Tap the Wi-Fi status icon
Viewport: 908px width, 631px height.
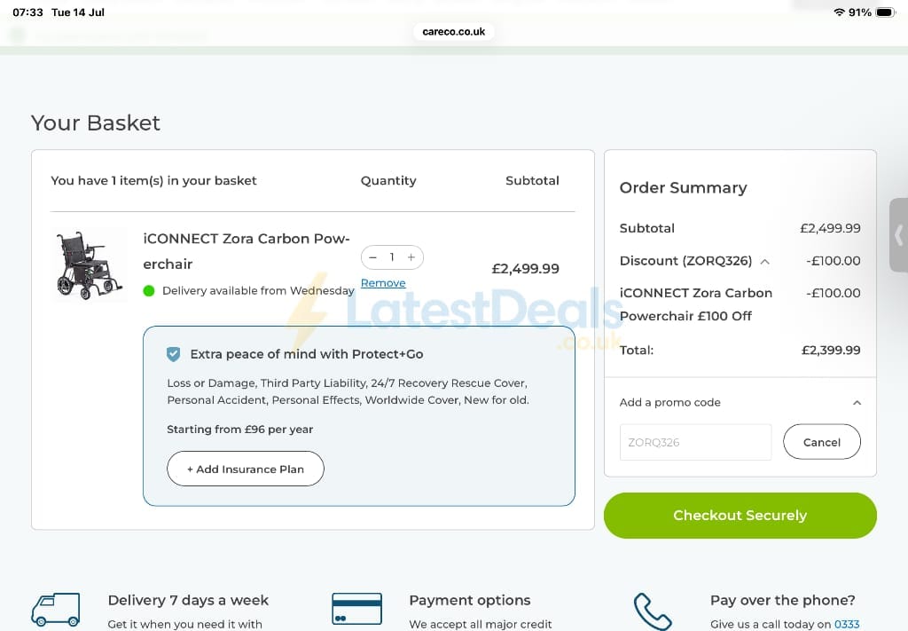[839, 12]
